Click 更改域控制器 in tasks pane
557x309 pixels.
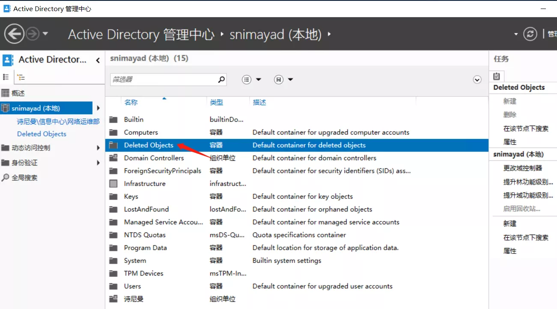click(x=523, y=168)
